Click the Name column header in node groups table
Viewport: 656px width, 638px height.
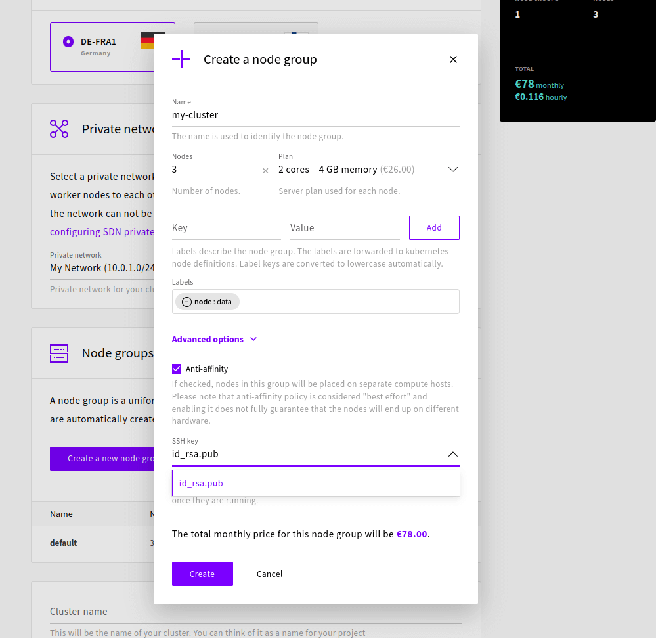61,514
